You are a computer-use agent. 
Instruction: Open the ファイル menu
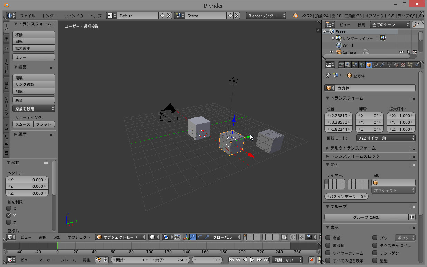[28, 16]
